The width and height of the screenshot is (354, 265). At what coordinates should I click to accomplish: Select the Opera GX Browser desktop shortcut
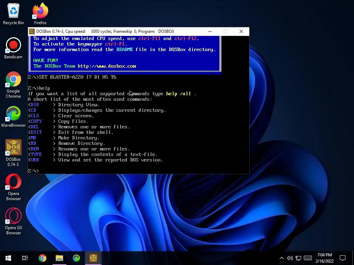(13, 222)
